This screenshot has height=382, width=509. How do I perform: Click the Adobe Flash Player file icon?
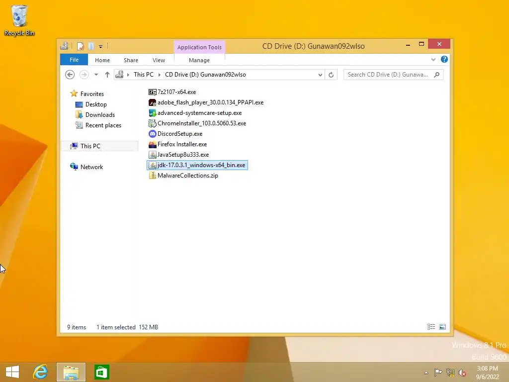(152, 102)
